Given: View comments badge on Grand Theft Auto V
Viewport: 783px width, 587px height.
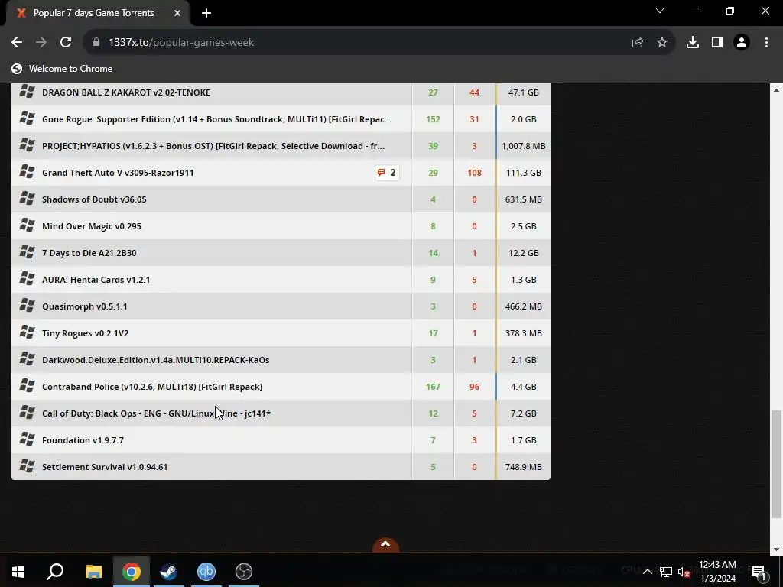Looking at the screenshot, I should [387, 173].
